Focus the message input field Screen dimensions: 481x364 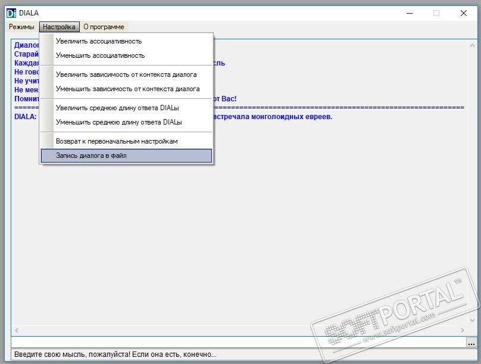tap(239, 342)
